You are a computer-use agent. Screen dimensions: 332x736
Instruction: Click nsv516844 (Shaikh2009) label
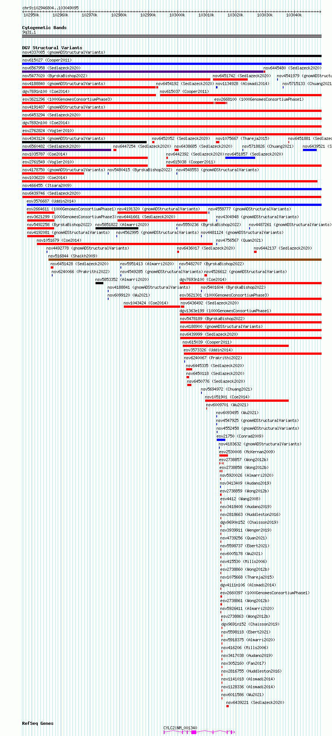(x=73, y=256)
